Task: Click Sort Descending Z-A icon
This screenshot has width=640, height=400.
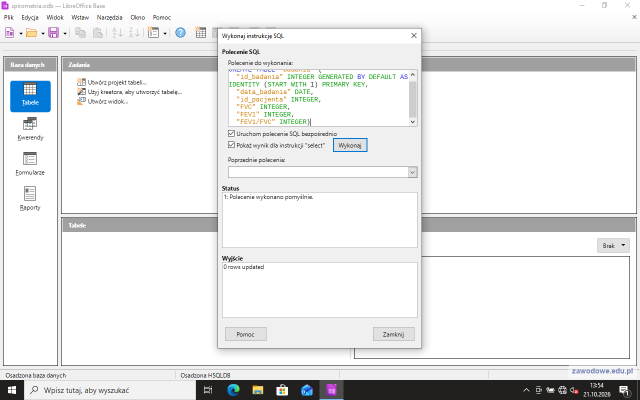Action: (134, 33)
